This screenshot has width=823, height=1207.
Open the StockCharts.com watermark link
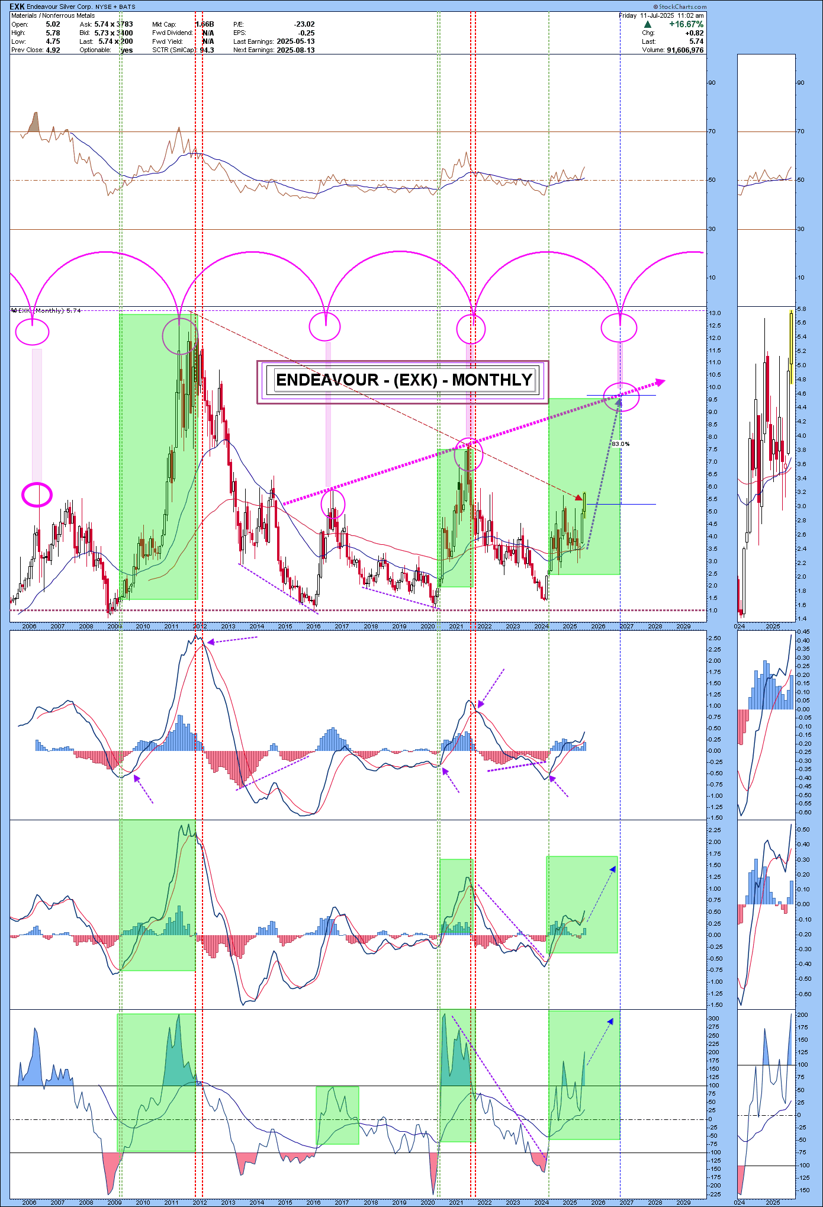[680, 7]
